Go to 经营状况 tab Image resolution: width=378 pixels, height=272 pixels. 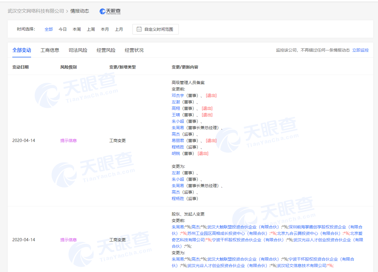(x=134, y=50)
